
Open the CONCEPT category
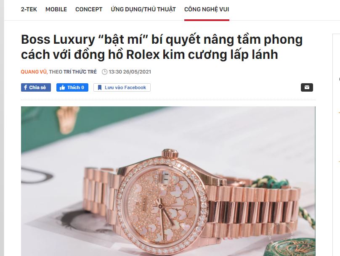[x=89, y=9]
